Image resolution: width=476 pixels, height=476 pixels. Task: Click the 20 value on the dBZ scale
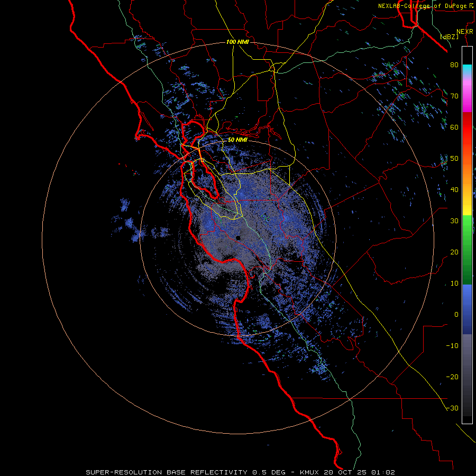click(x=454, y=252)
